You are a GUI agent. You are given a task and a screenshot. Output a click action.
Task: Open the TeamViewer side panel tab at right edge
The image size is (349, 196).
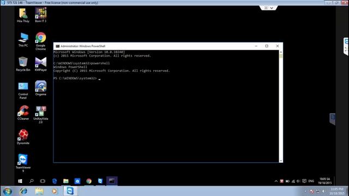coord(346,46)
